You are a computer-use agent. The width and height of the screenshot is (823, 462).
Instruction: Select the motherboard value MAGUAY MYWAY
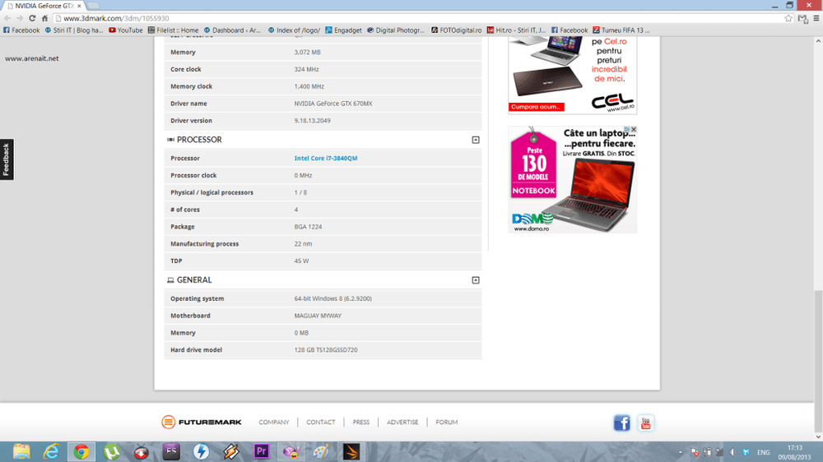pos(318,316)
